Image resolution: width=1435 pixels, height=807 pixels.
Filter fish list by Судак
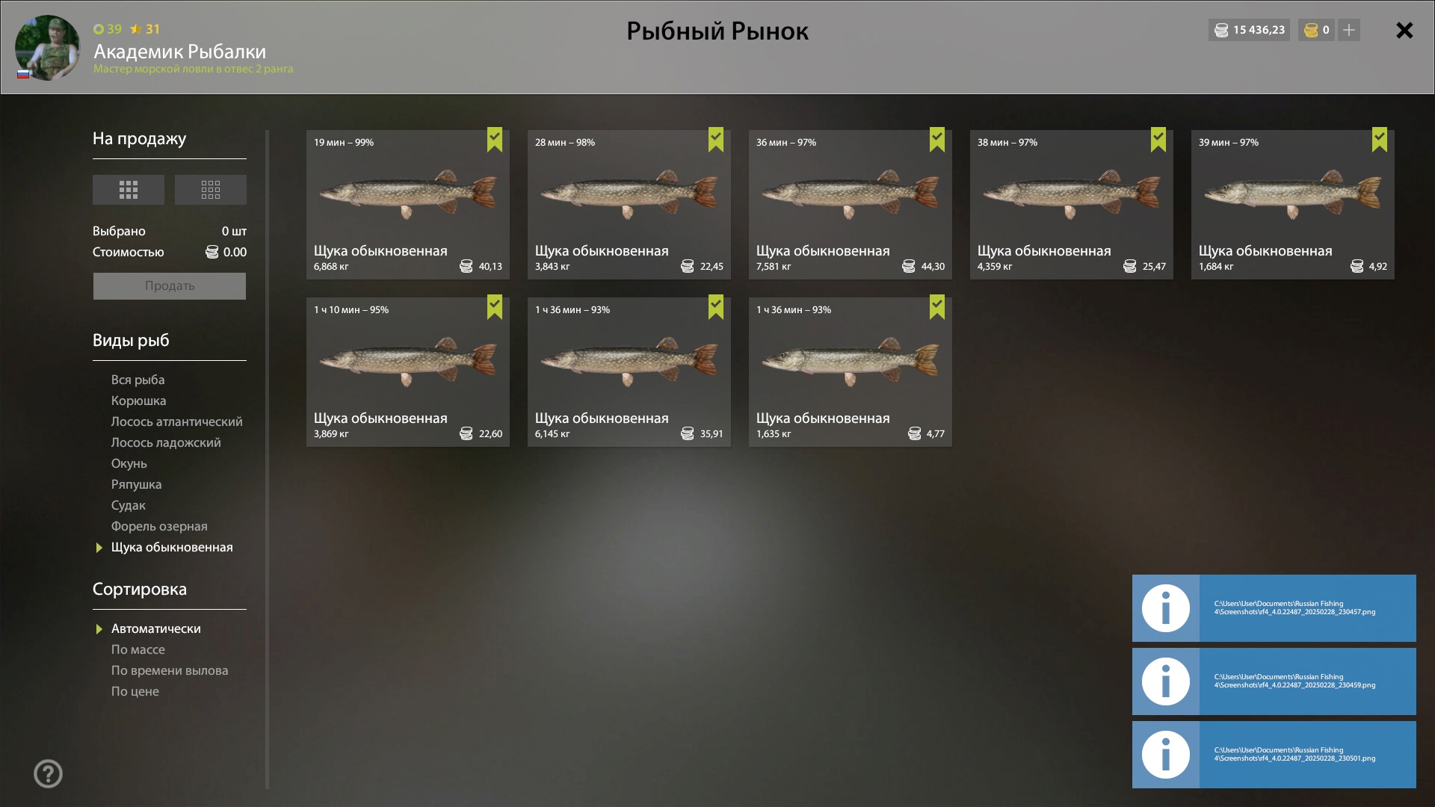129,505
